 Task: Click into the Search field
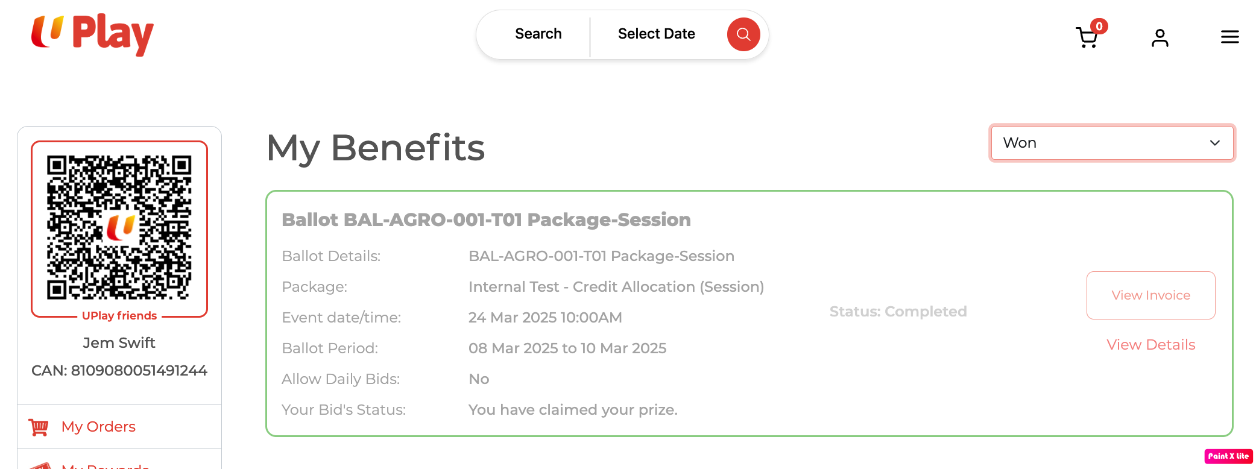click(x=538, y=34)
